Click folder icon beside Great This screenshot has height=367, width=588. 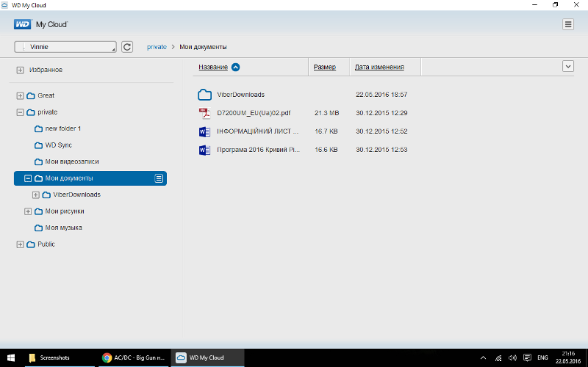[31, 96]
